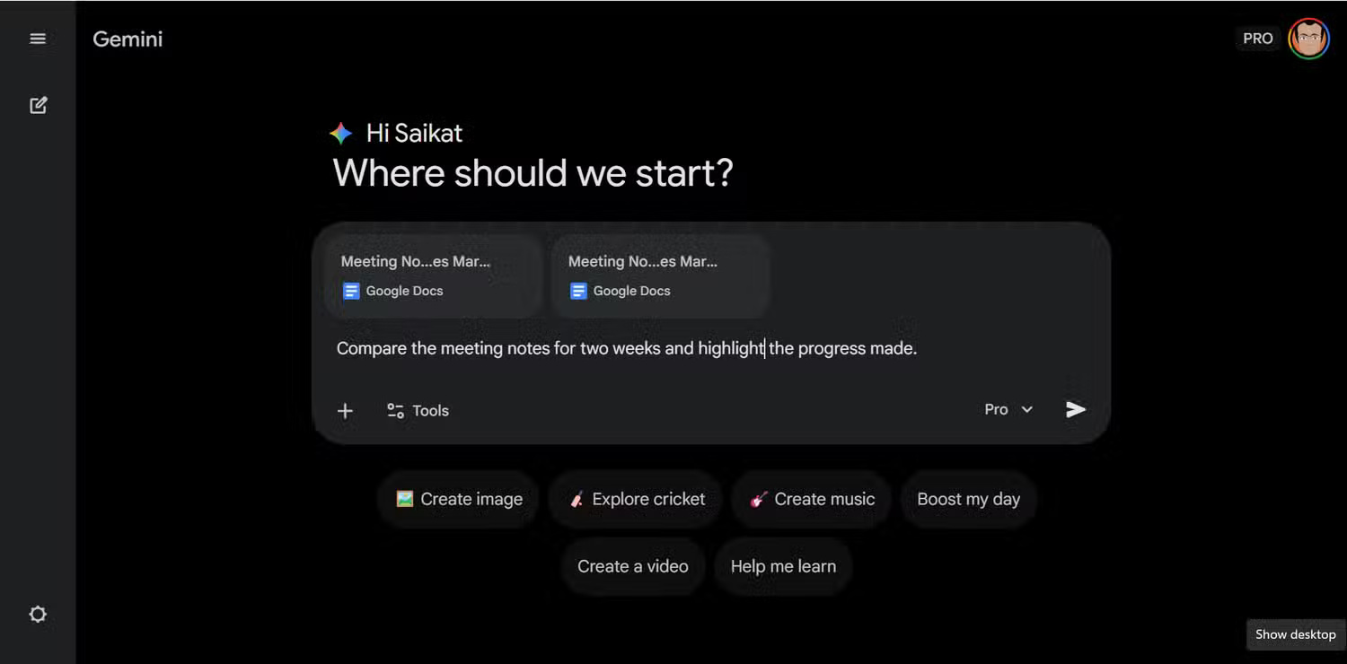
Task: Click the plus icon to add files
Action: (x=345, y=411)
